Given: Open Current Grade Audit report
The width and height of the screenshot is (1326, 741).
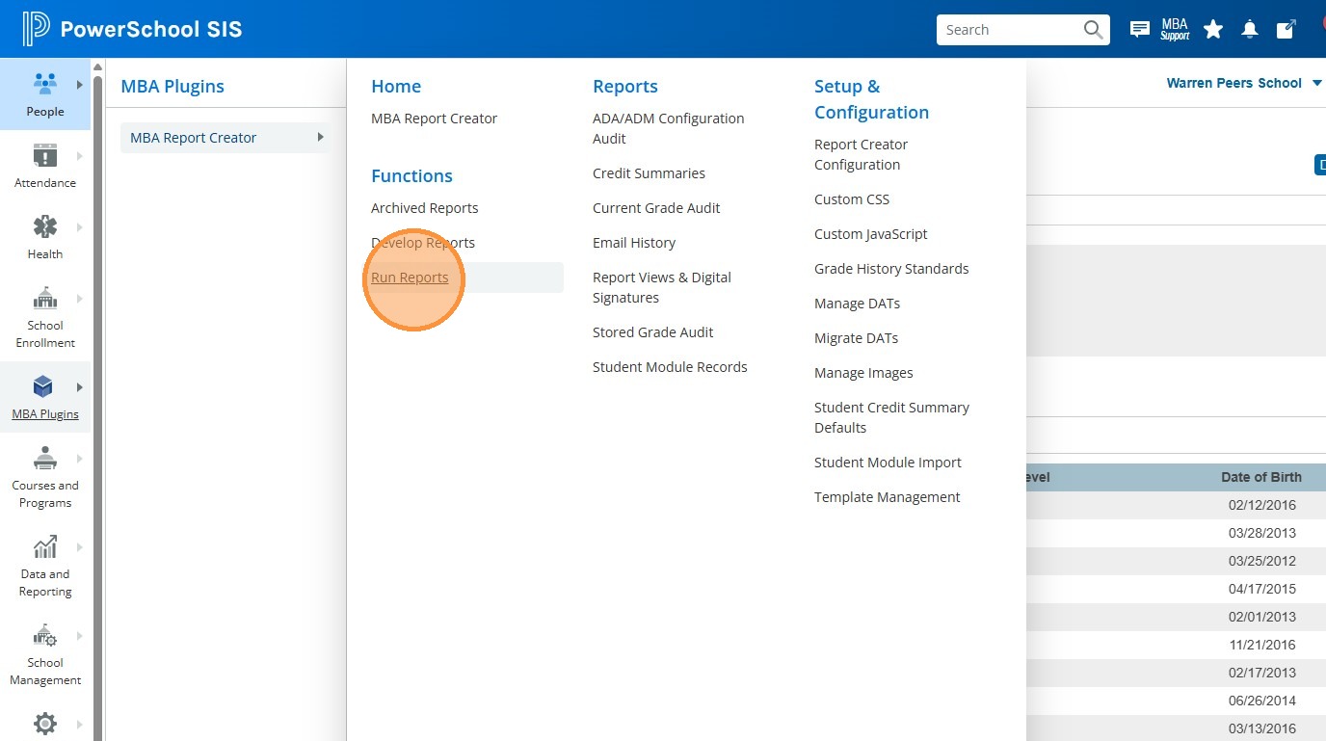Looking at the screenshot, I should 656,208.
